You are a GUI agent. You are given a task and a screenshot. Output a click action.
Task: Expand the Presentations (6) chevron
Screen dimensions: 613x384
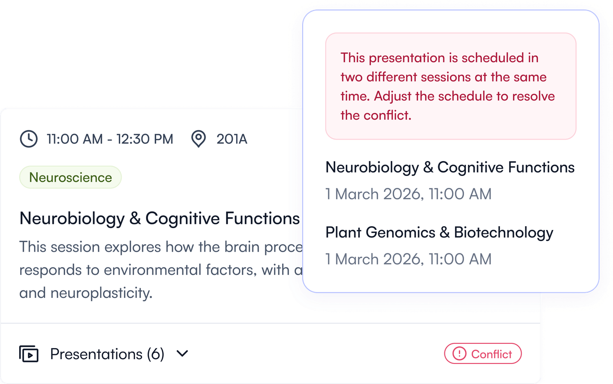coord(182,354)
